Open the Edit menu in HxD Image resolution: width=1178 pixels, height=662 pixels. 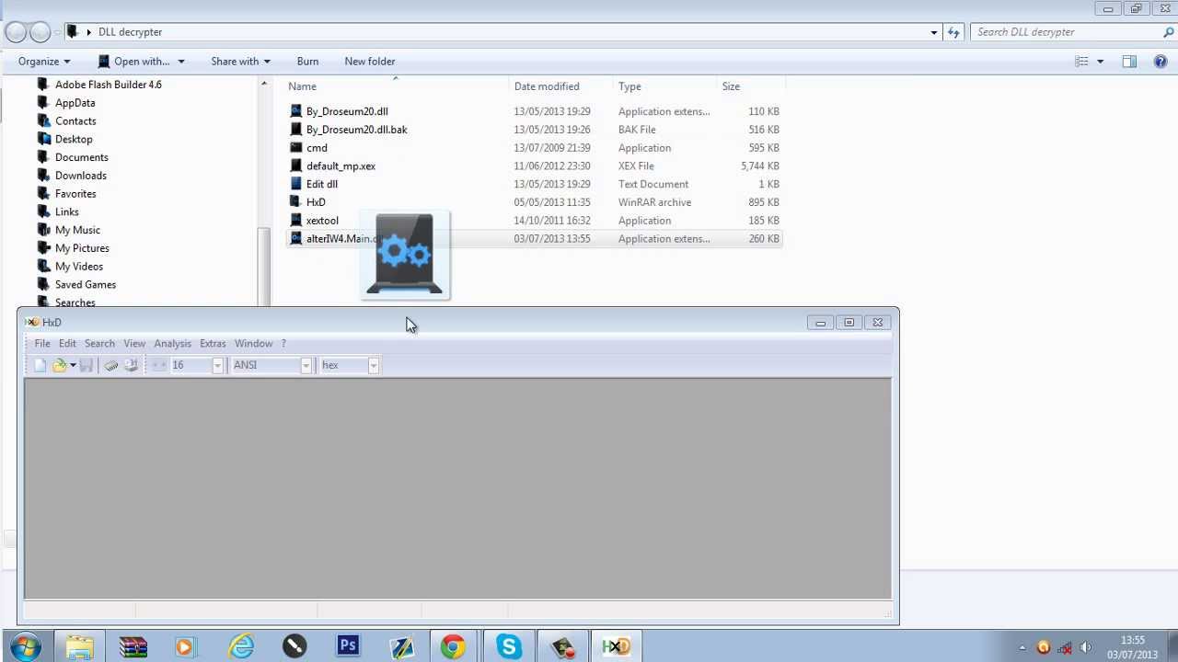pos(67,343)
